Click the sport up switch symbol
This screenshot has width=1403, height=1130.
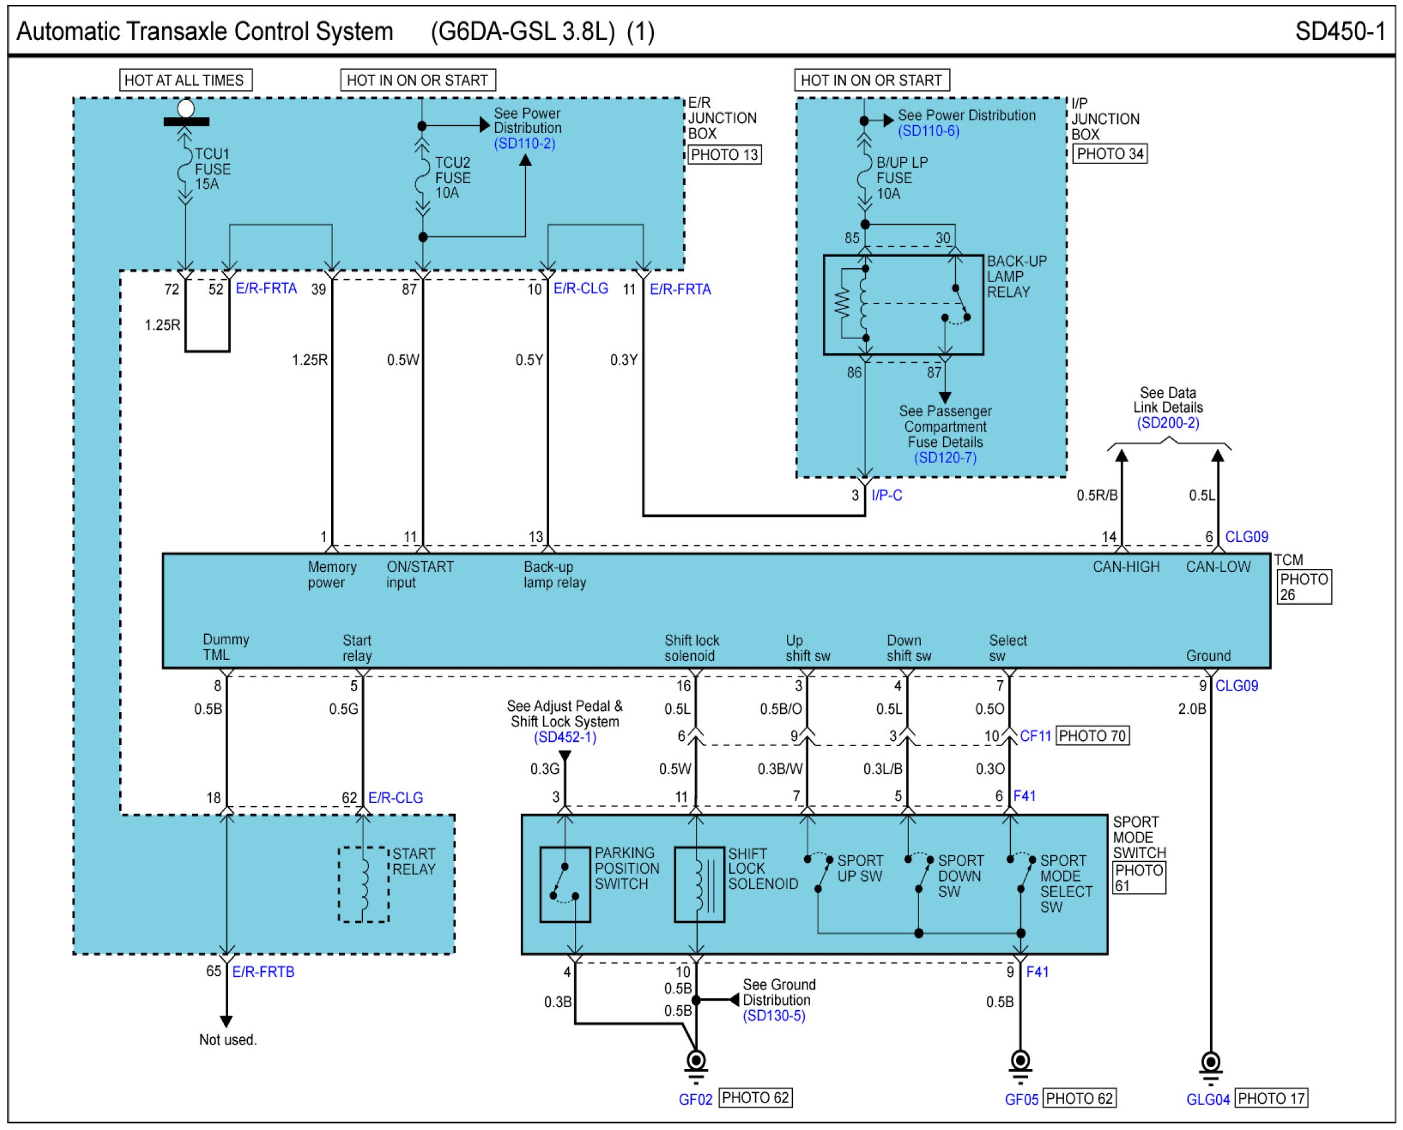[819, 874]
